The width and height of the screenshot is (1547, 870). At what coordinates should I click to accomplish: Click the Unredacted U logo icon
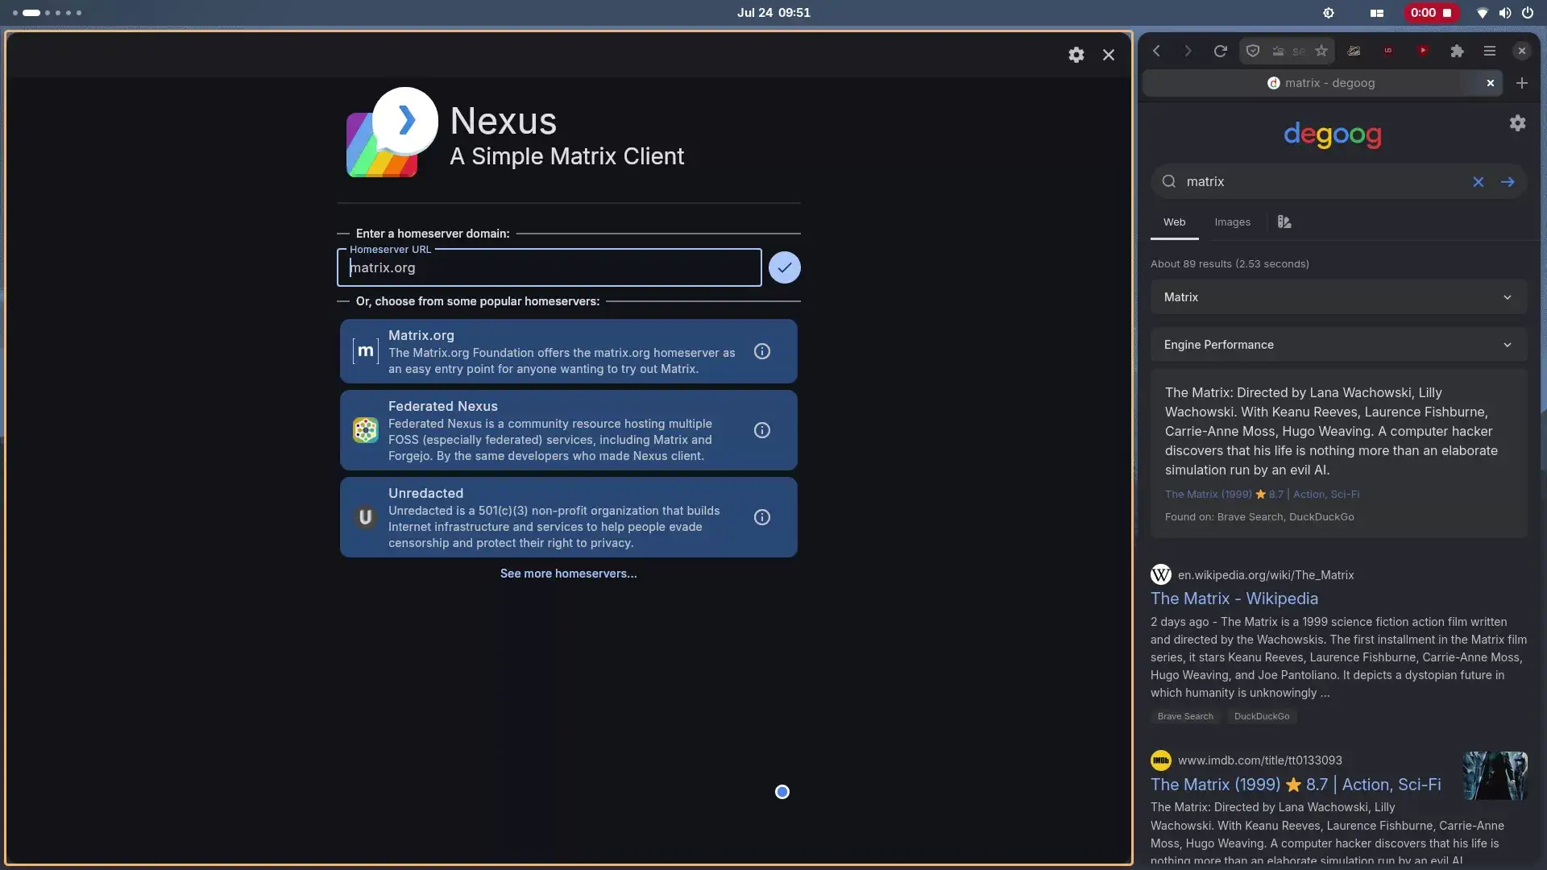tap(365, 517)
